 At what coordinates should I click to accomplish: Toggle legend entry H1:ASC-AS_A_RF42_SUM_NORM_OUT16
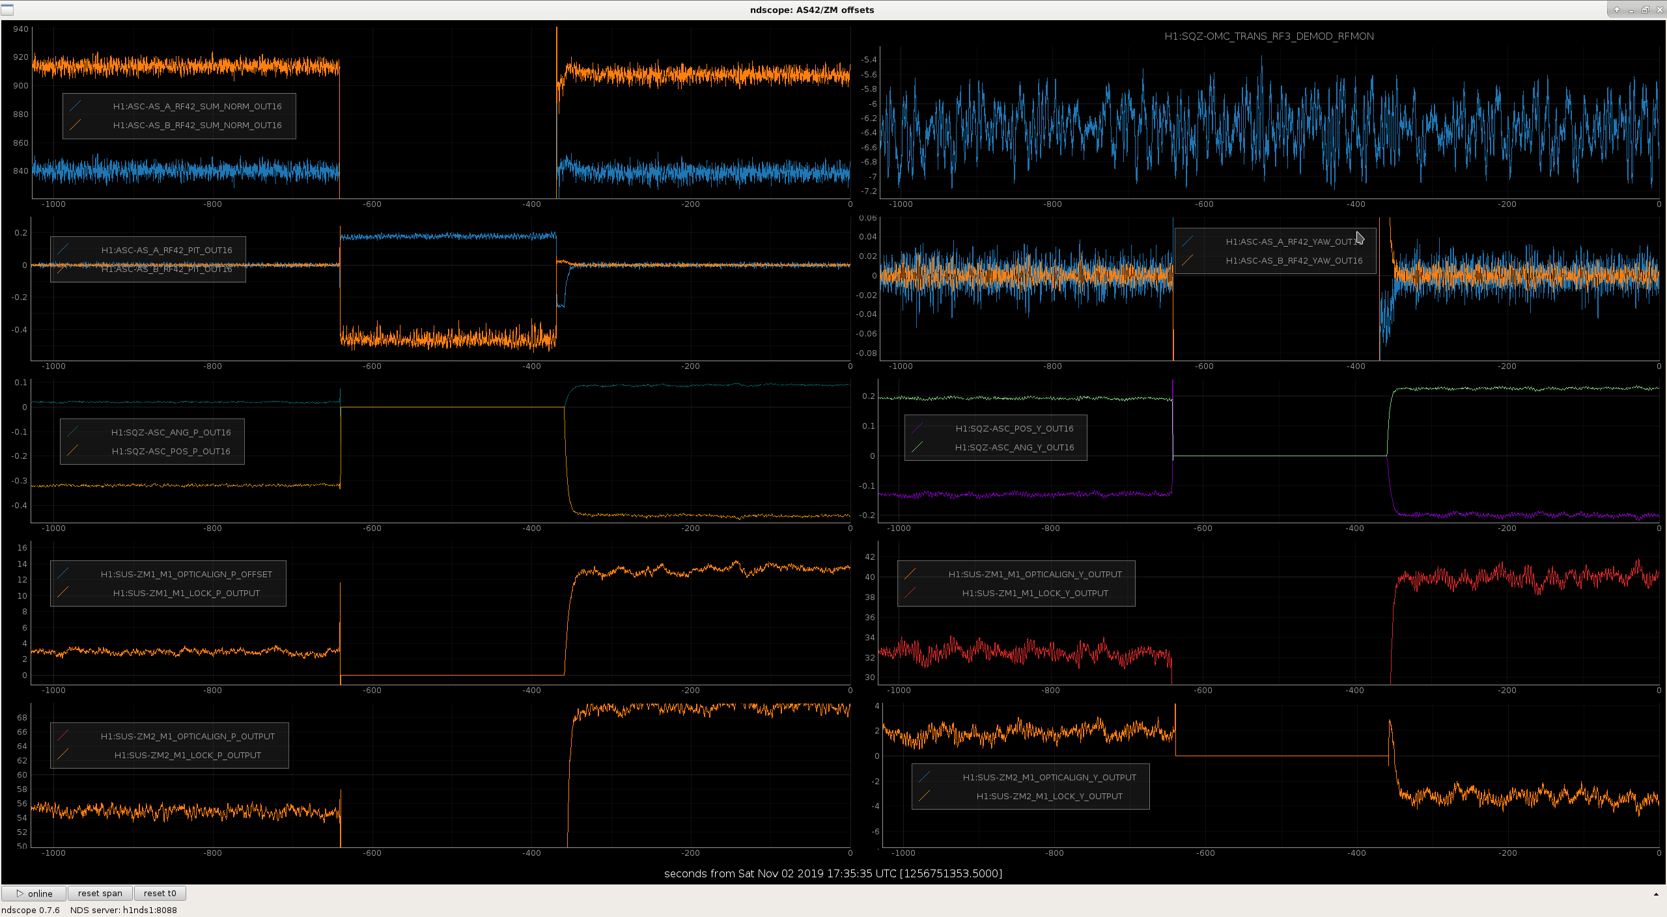coord(197,106)
